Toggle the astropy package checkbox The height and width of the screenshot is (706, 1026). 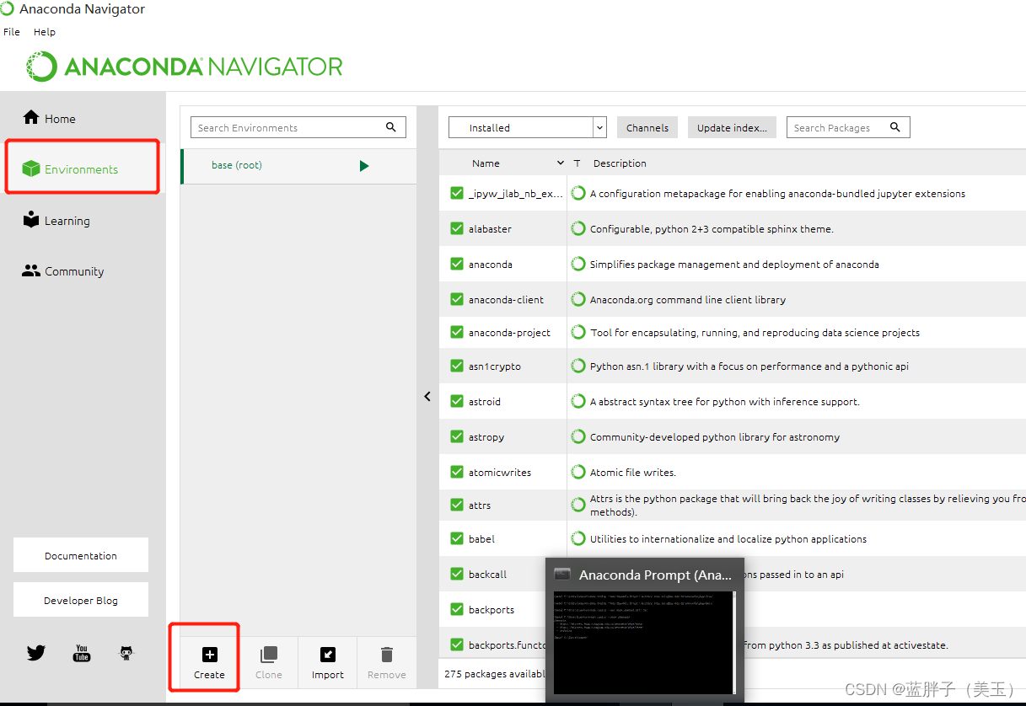click(x=456, y=436)
